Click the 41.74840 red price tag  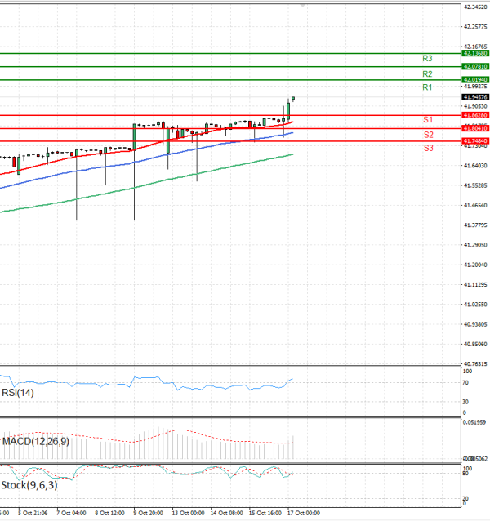[x=475, y=141]
